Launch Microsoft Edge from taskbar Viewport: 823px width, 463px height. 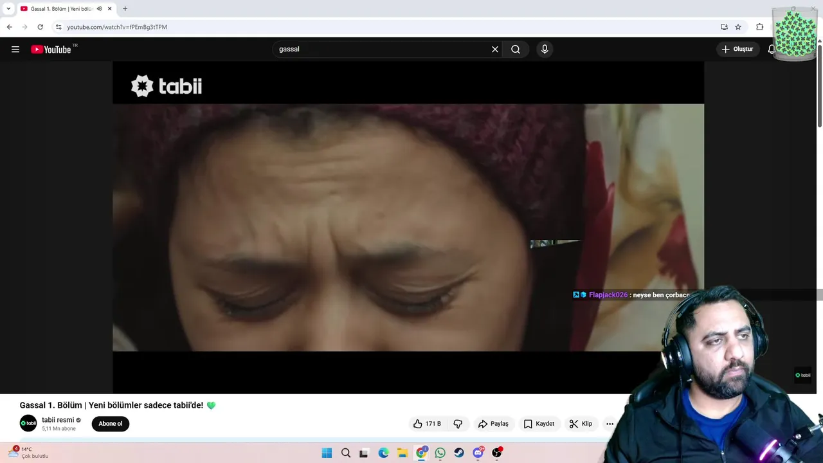point(383,453)
